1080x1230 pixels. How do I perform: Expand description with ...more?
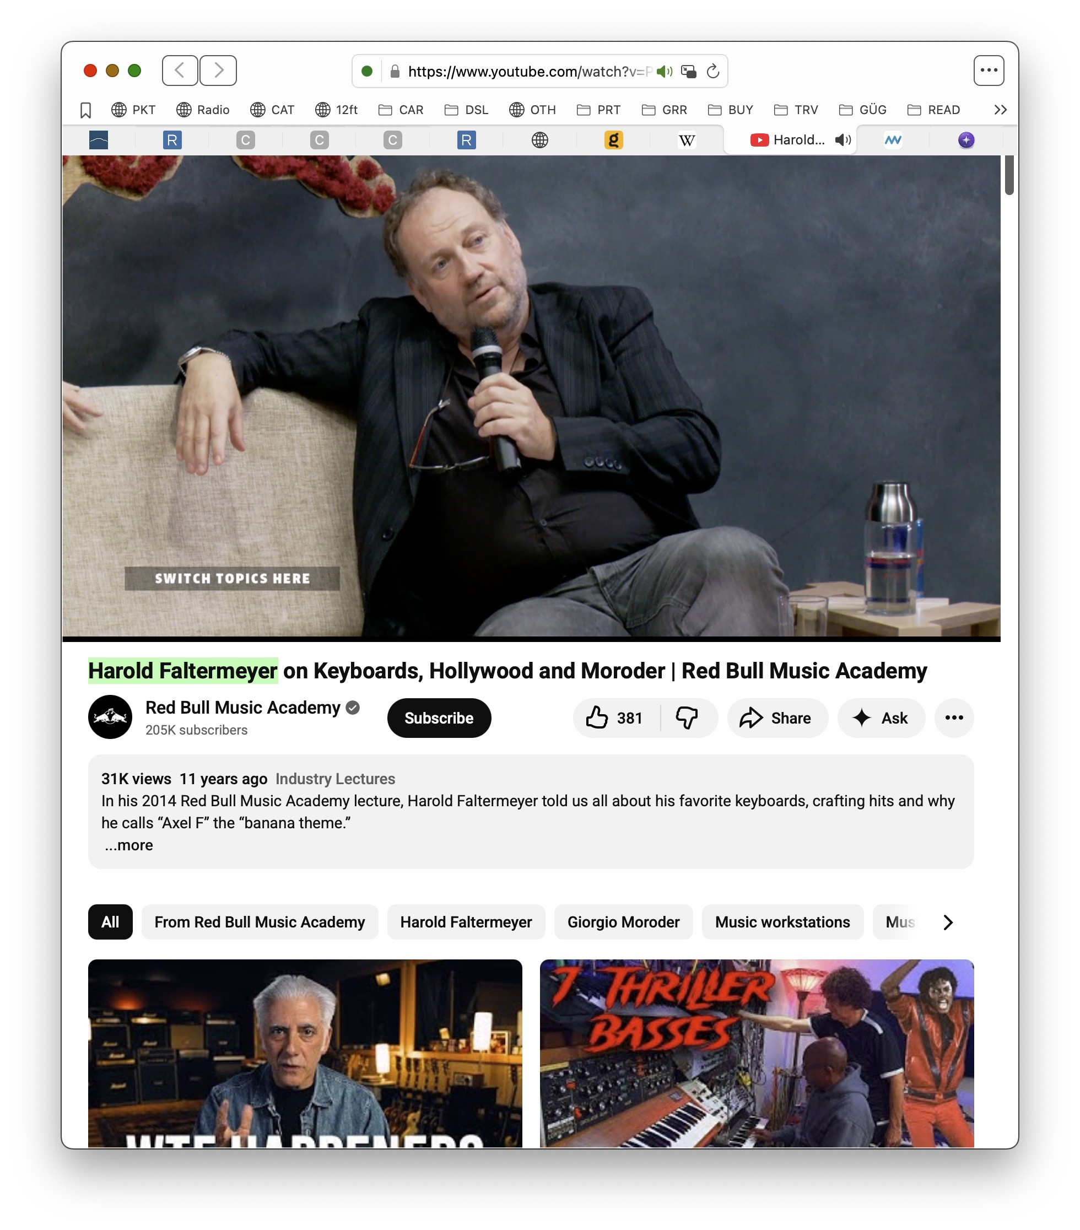128,845
